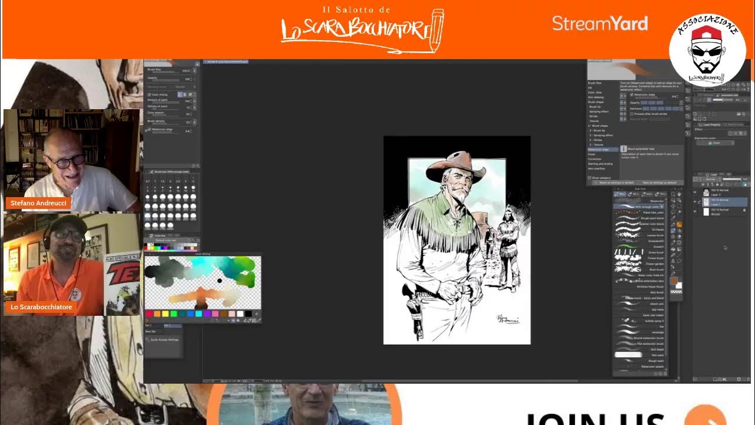The height and width of the screenshot is (425, 755).
Task: Select the Zoom magnifier tool
Action: coord(673,194)
